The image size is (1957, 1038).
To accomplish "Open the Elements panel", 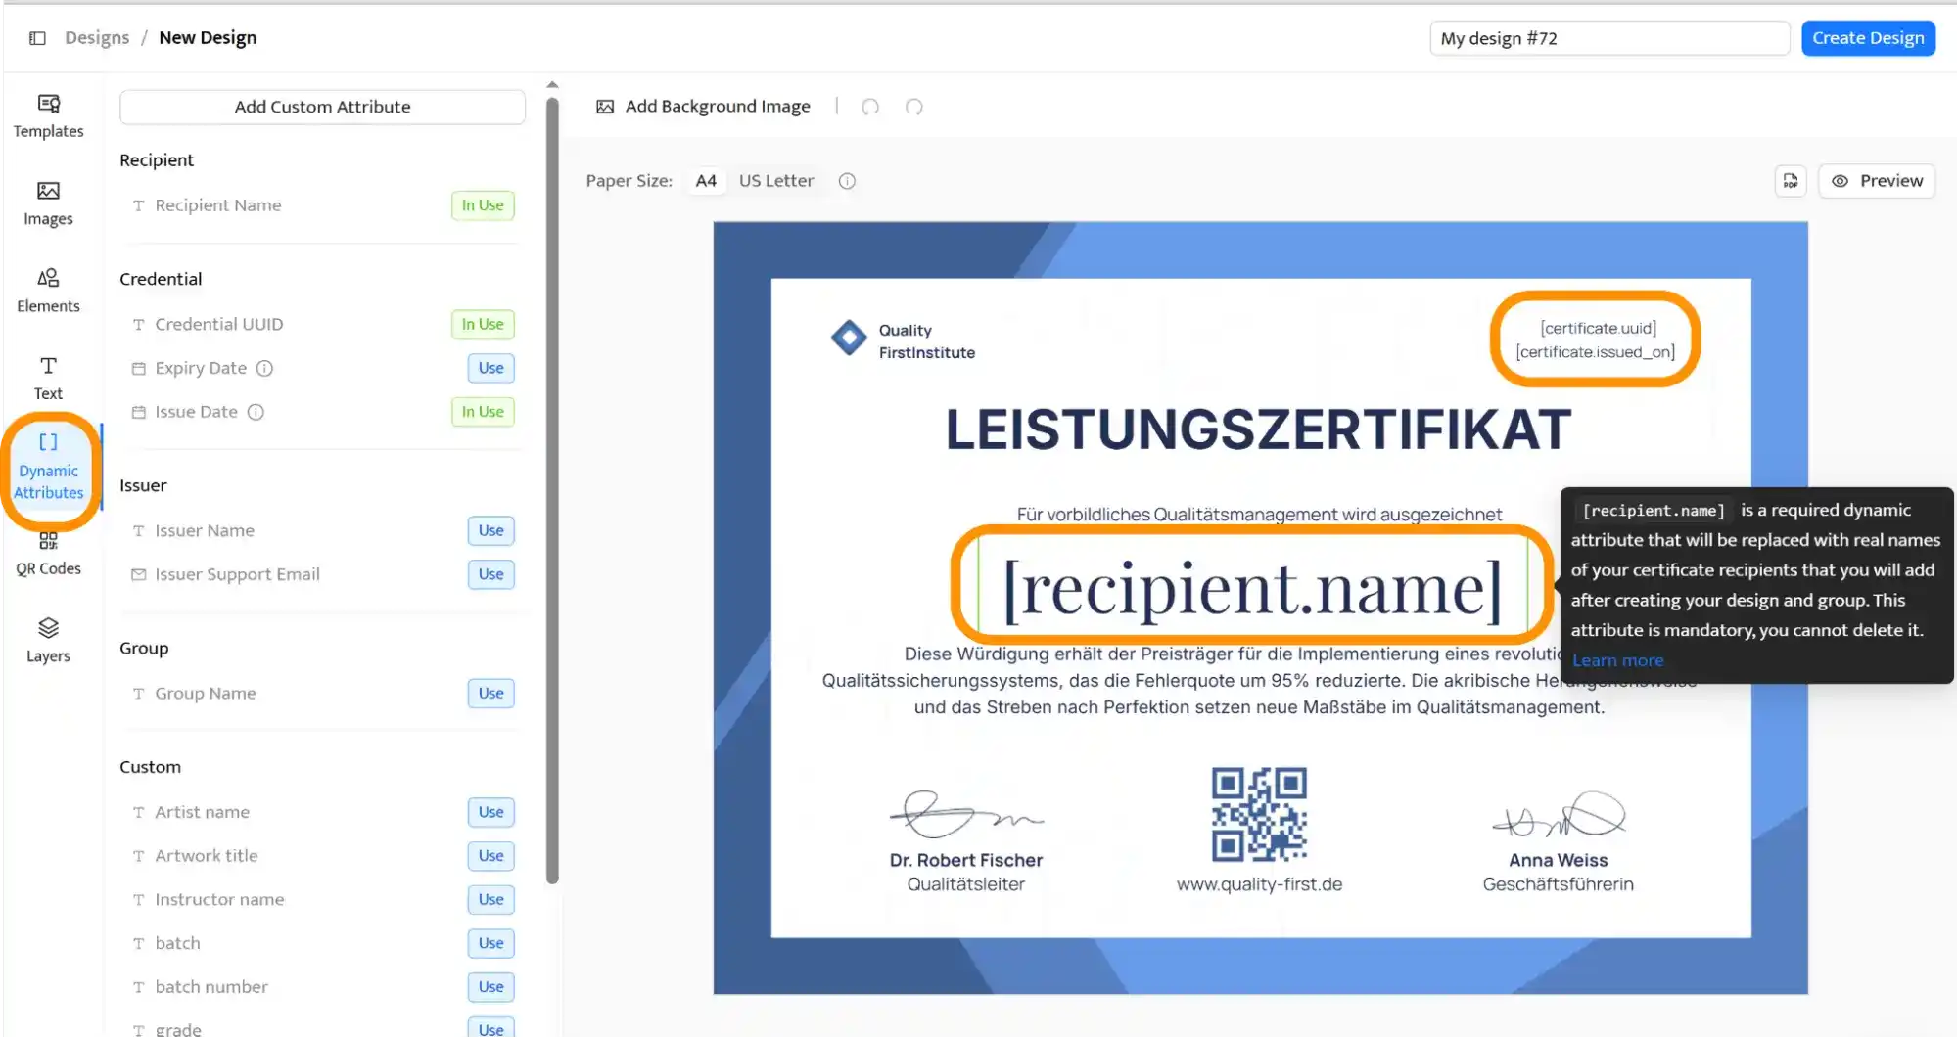I will click(x=47, y=290).
